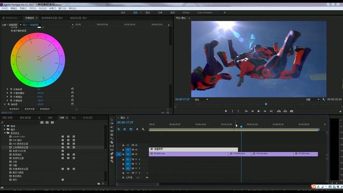343x193 pixels.
Task: Go to Out point in Program monitor
Action: pos(271,111)
